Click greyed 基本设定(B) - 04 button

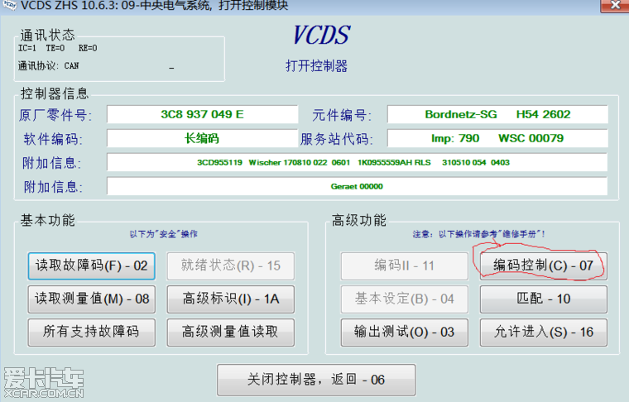click(x=405, y=299)
